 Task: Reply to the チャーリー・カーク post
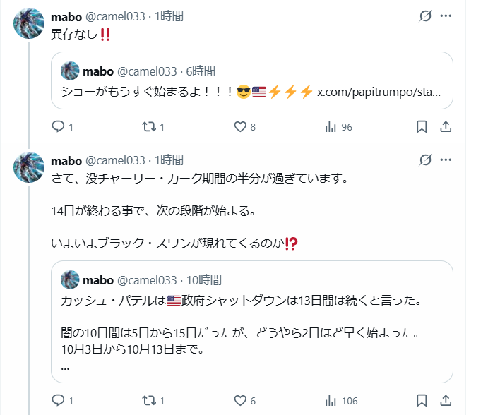click(59, 401)
